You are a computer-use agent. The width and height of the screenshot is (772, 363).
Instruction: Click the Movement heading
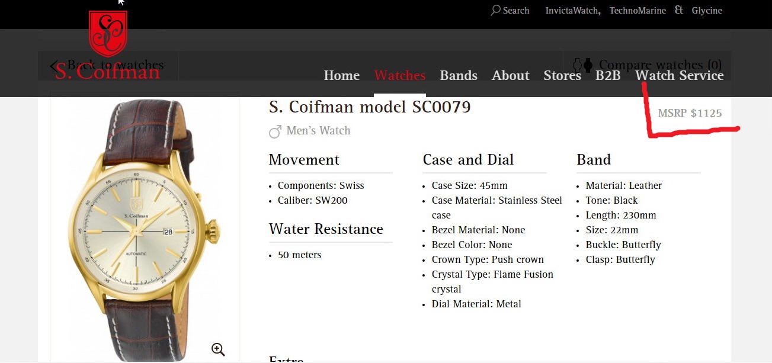304,160
